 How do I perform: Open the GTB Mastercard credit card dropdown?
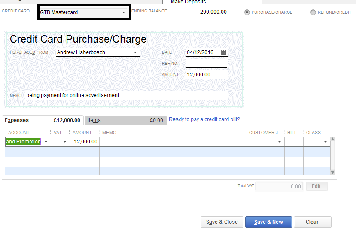(124, 12)
